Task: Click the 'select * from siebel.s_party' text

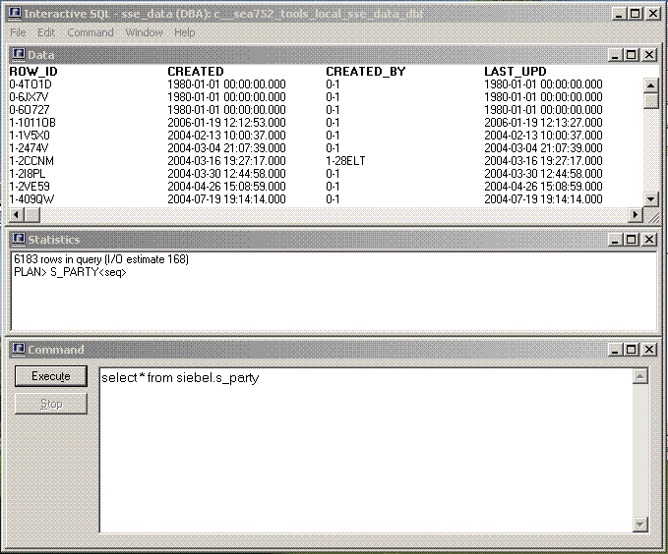Action: [180, 378]
